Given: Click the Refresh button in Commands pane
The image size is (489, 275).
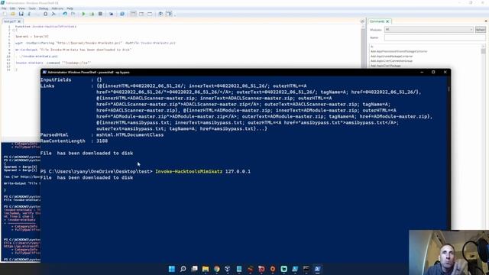Looking at the screenshot, I should click(481, 30).
